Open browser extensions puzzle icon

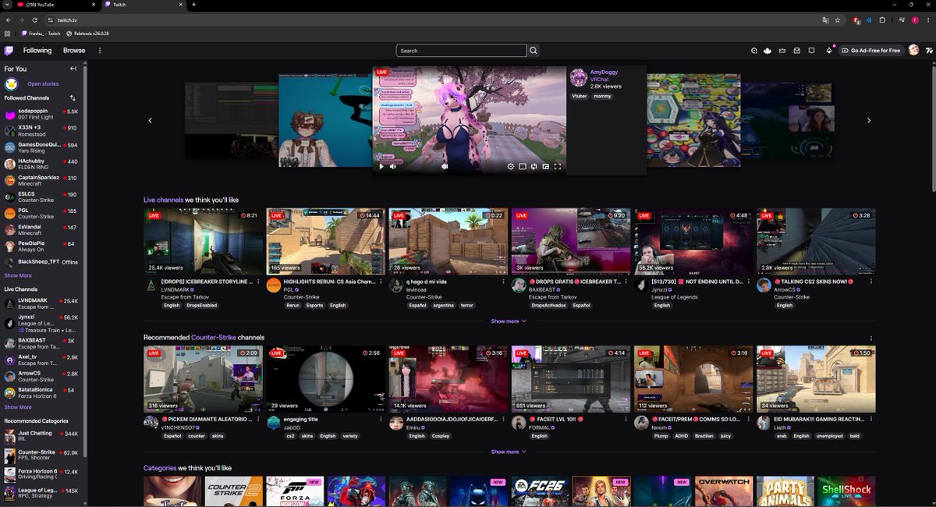(883, 19)
